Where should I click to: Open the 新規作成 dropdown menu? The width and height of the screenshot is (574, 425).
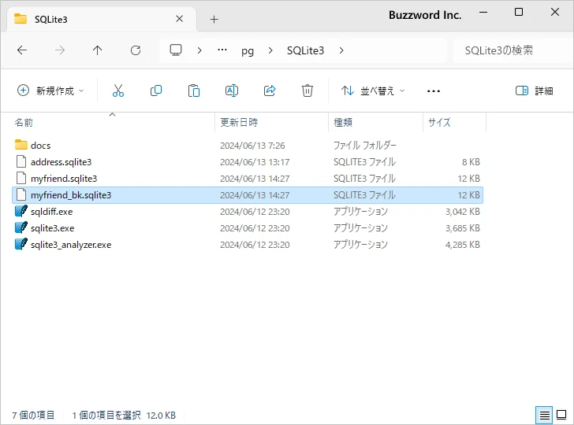coord(50,91)
